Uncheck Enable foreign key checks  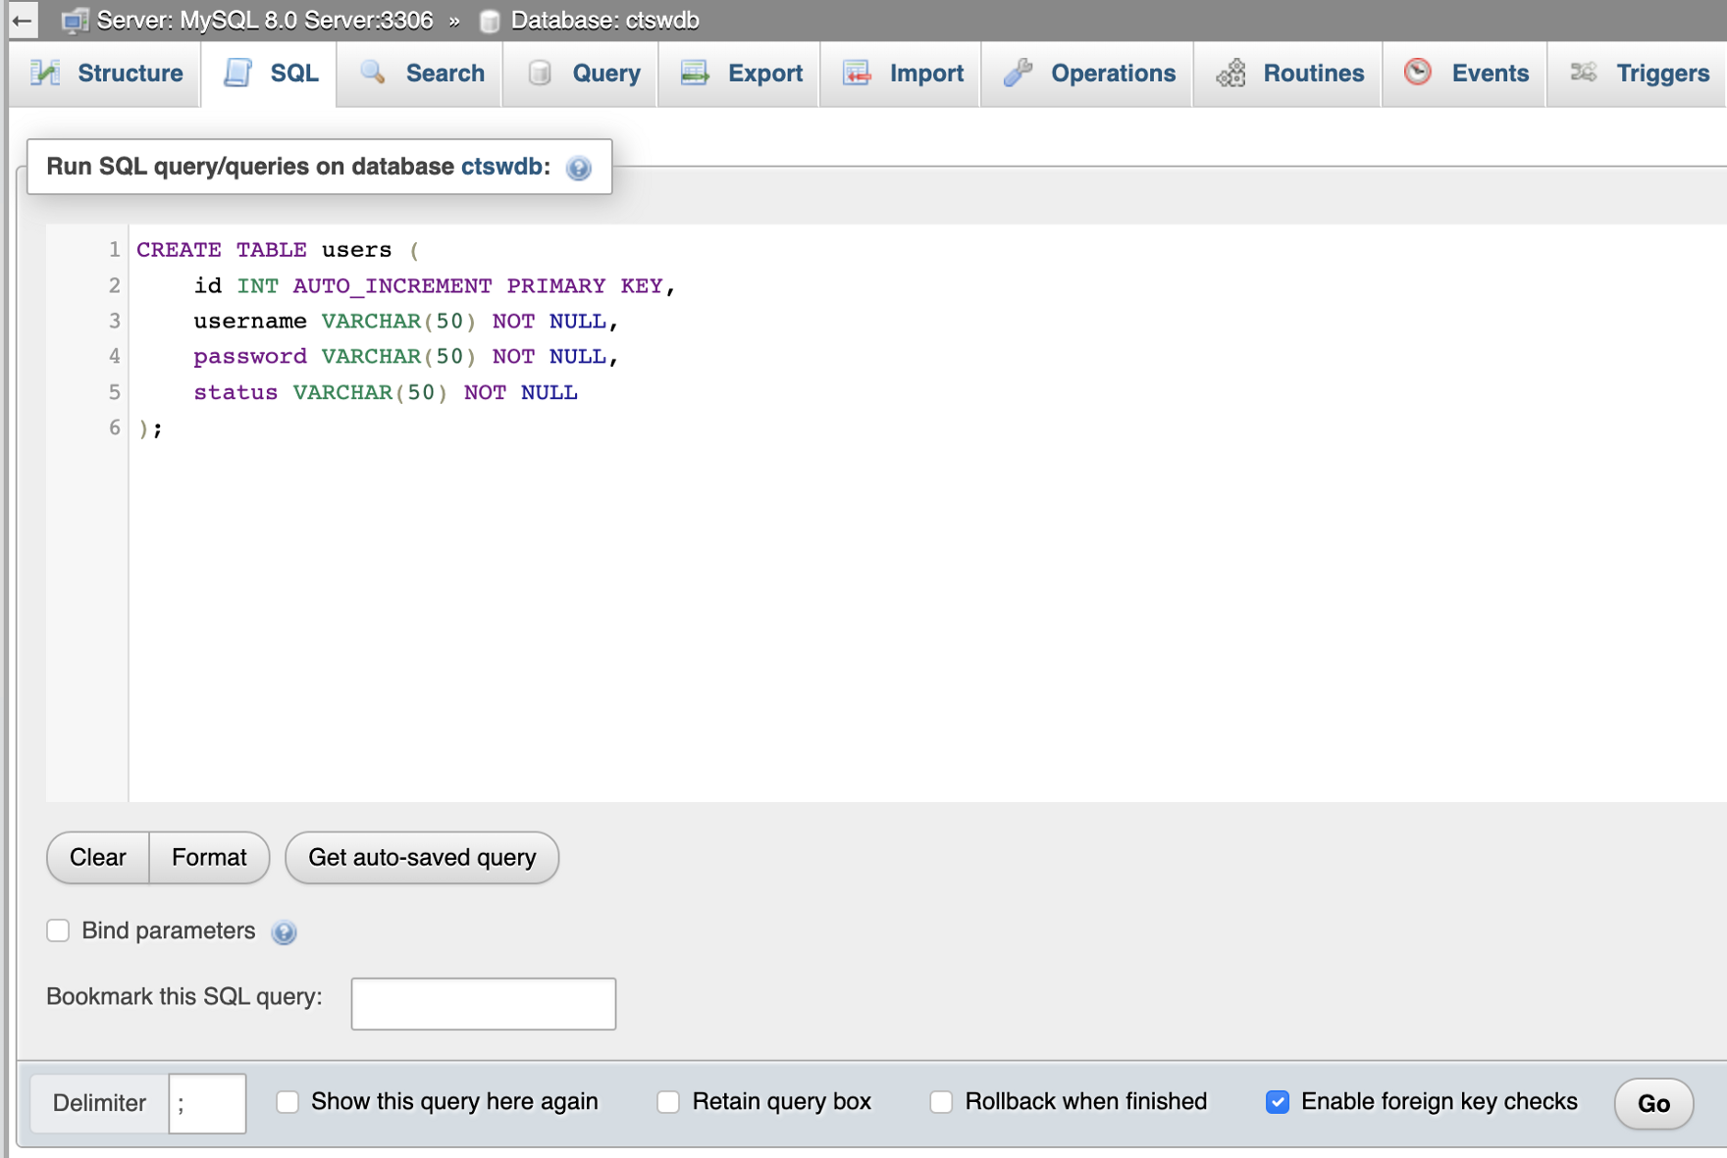[1277, 1101]
